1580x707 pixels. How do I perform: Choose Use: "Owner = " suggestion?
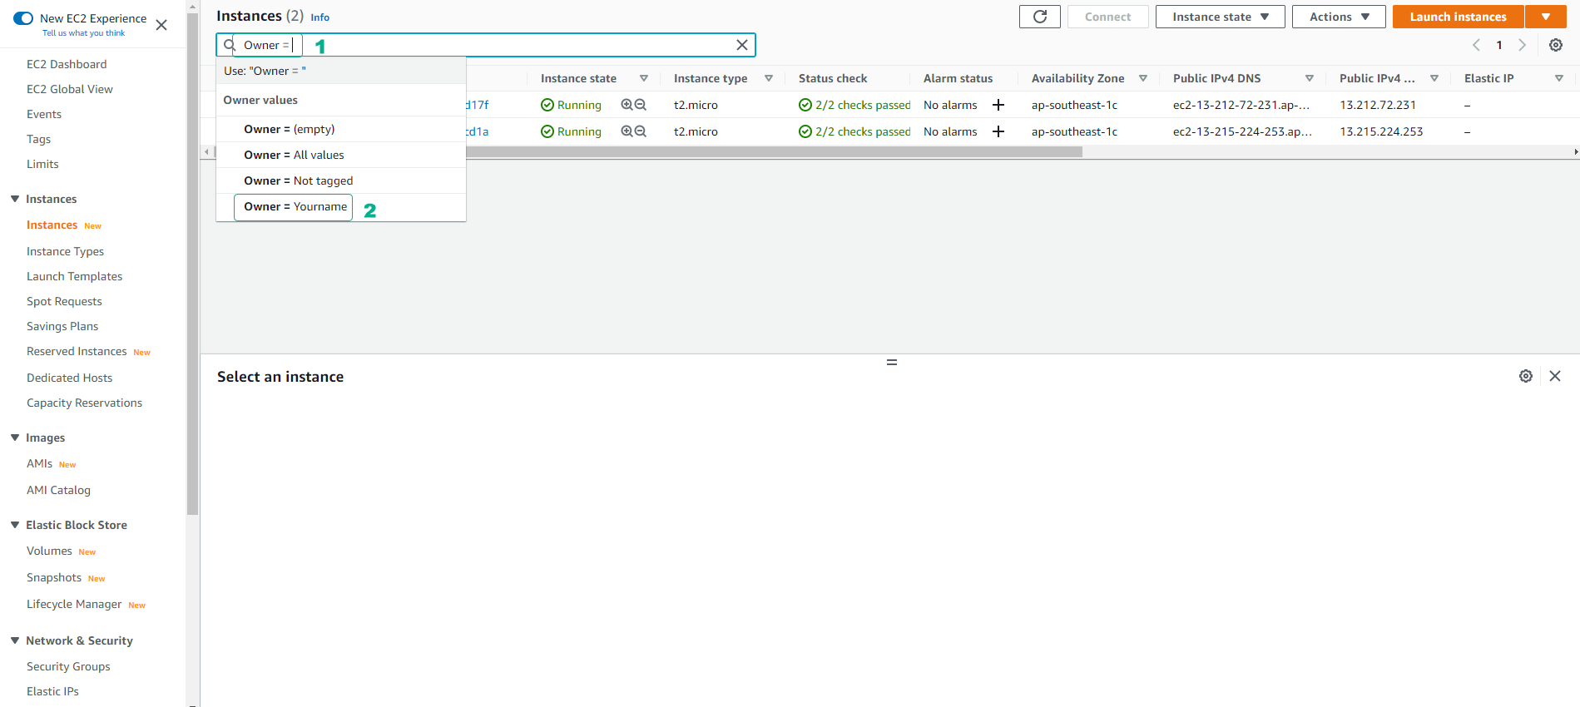pyautogui.click(x=341, y=71)
